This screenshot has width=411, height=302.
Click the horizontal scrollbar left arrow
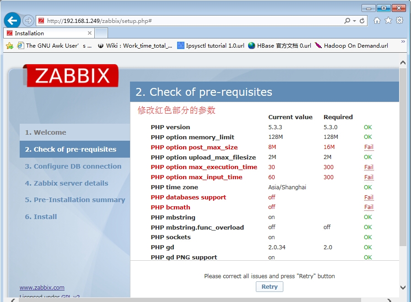(12, 300)
